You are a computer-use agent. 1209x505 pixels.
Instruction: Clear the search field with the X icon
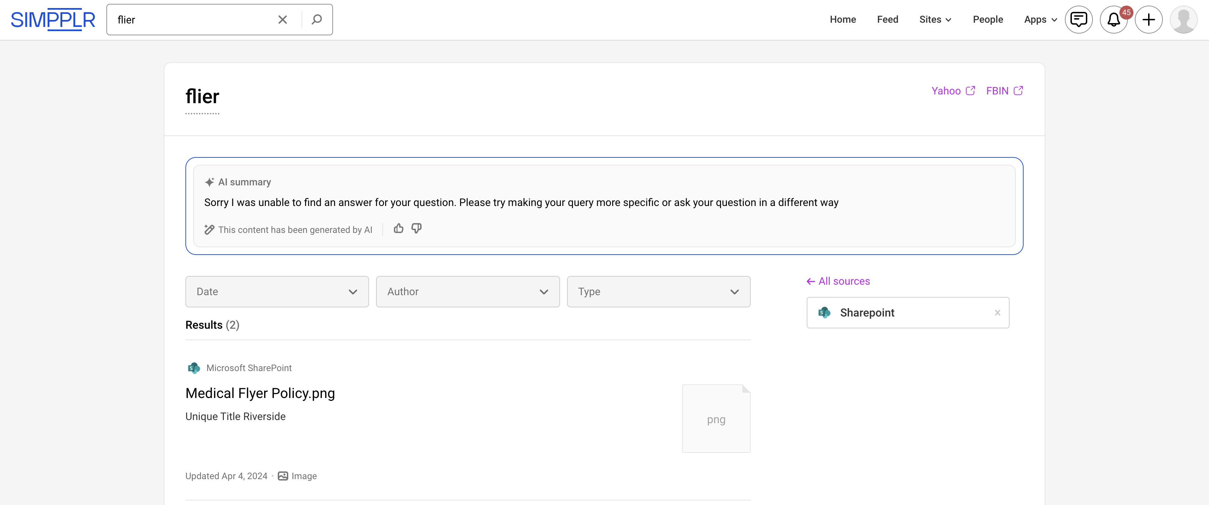[x=283, y=19]
